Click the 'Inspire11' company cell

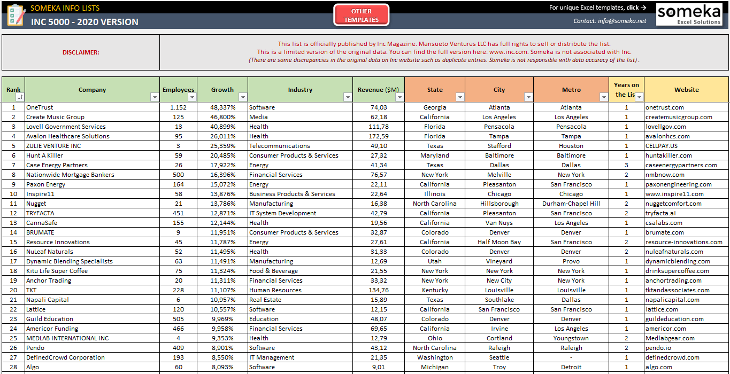pos(93,194)
